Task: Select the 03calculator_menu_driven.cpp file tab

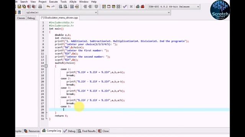Action: 59,18
